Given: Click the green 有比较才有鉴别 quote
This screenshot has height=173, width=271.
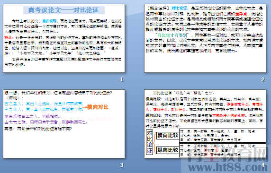Looking at the screenshot, I should pyautogui.click(x=172, y=35).
